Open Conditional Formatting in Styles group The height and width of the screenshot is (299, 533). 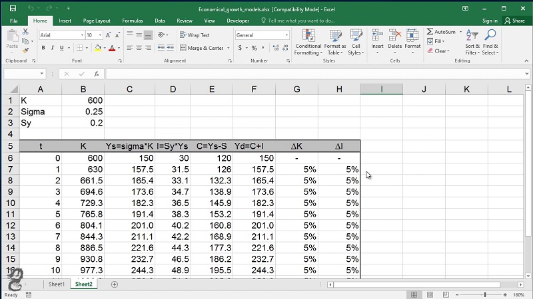(x=308, y=41)
